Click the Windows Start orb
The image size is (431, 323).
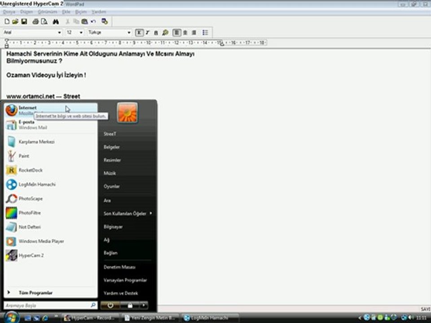click(x=11, y=318)
